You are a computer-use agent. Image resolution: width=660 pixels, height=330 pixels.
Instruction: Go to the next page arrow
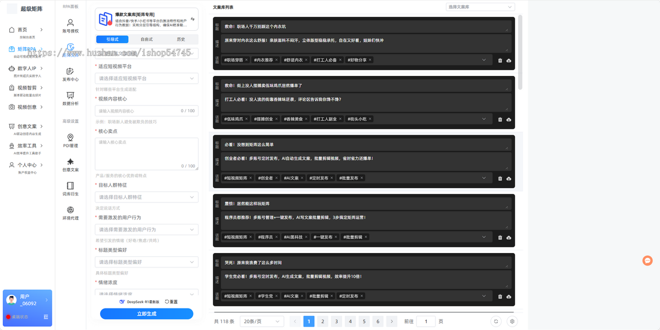coord(392,321)
